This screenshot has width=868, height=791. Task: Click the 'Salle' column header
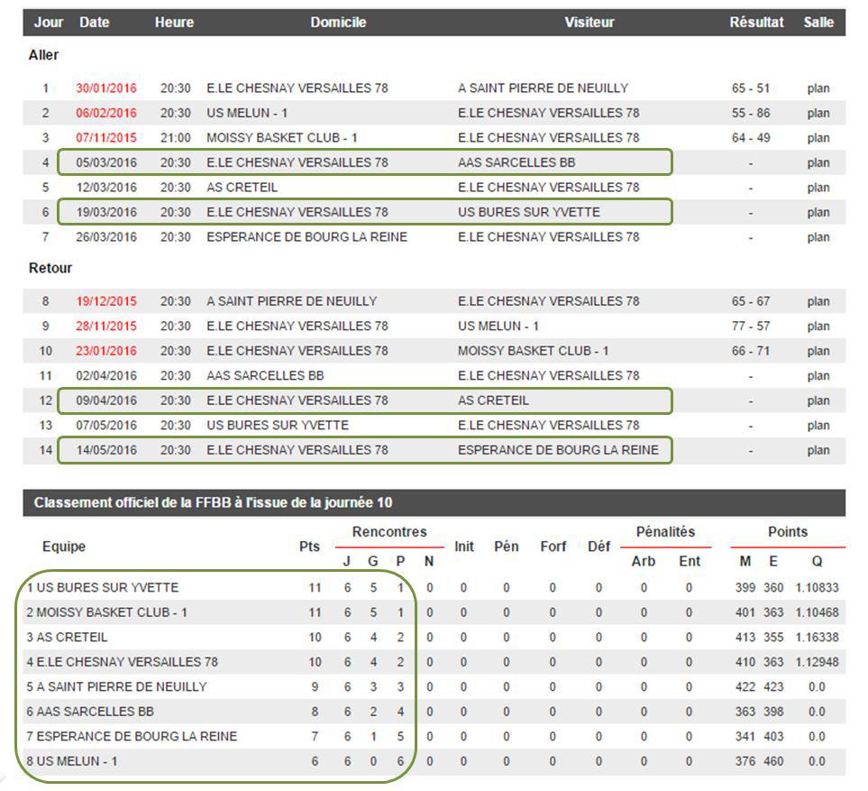pos(818,23)
